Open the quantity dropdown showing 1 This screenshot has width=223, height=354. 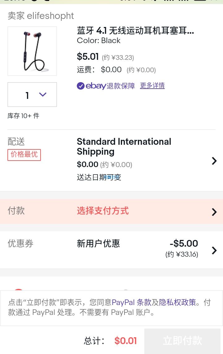coord(32,94)
